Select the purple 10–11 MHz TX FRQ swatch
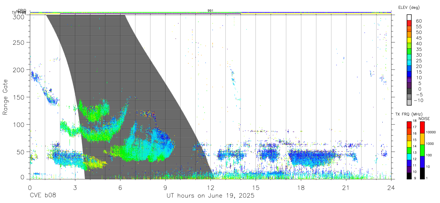The image size is (440, 203). (x=409, y=169)
